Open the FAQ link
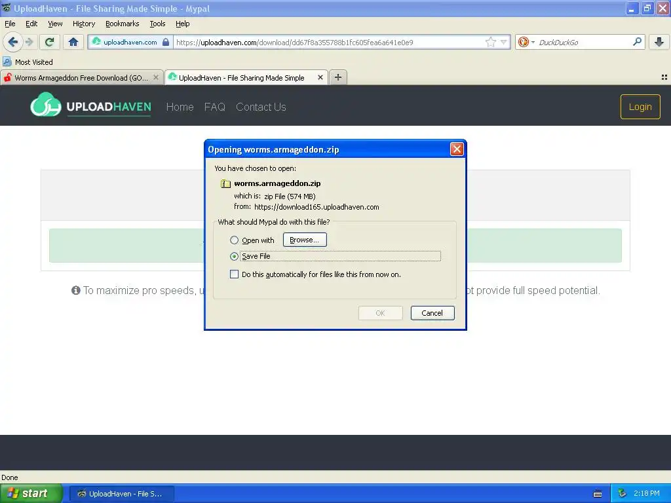Viewport: 671px width, 503px height. [215, 107]
